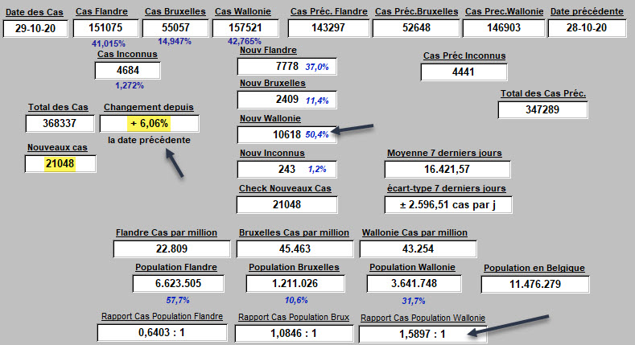Click Moyenne 7 derniers jours value 16.421,57
Screen dimensions: 635x345
tap(447, 169)
